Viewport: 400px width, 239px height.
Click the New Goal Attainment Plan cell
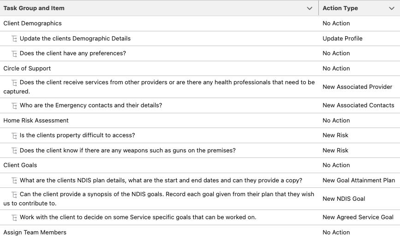(x=358, y=181)
